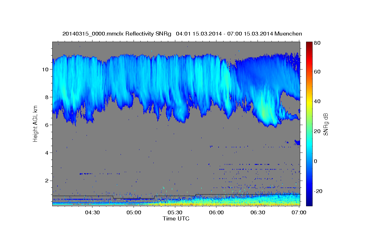The height and width of the screenshot is (247, 371).
Task: Click the 04:30 time axis tick label
Action: tap(92, 212)
